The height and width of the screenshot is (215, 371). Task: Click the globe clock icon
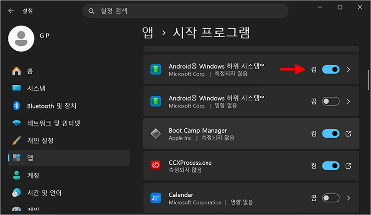tap(16, 193)
